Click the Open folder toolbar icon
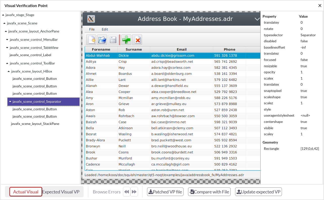 pos(102,40)
